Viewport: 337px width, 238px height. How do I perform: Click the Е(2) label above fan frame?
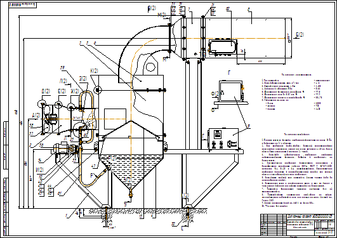tap(62, 91)
